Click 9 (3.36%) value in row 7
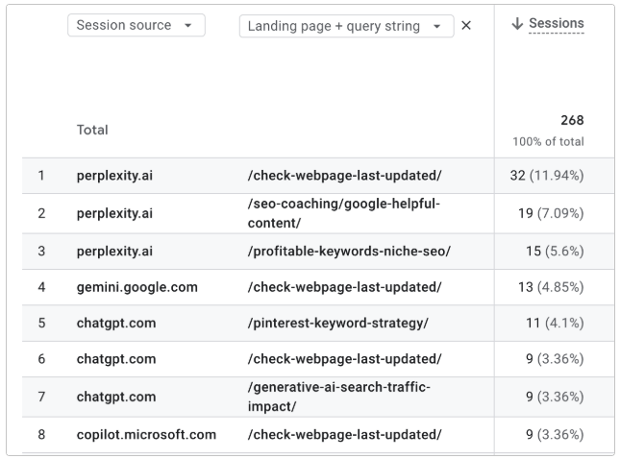Screen dimensions: 620x459 pyautogui.click(x=555, y=397)
